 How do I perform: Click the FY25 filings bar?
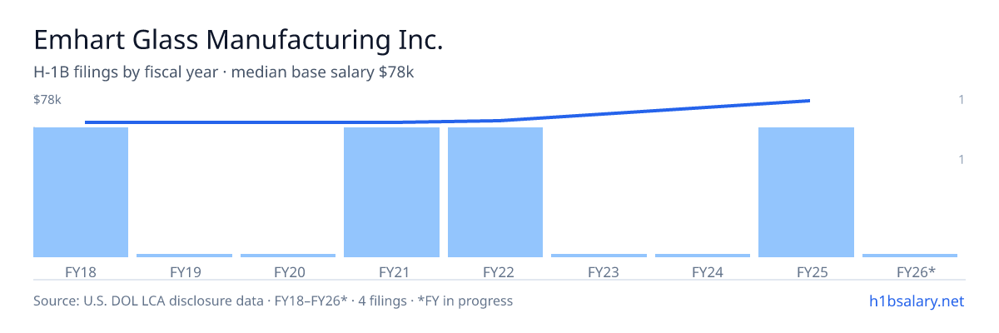[806, 192]
